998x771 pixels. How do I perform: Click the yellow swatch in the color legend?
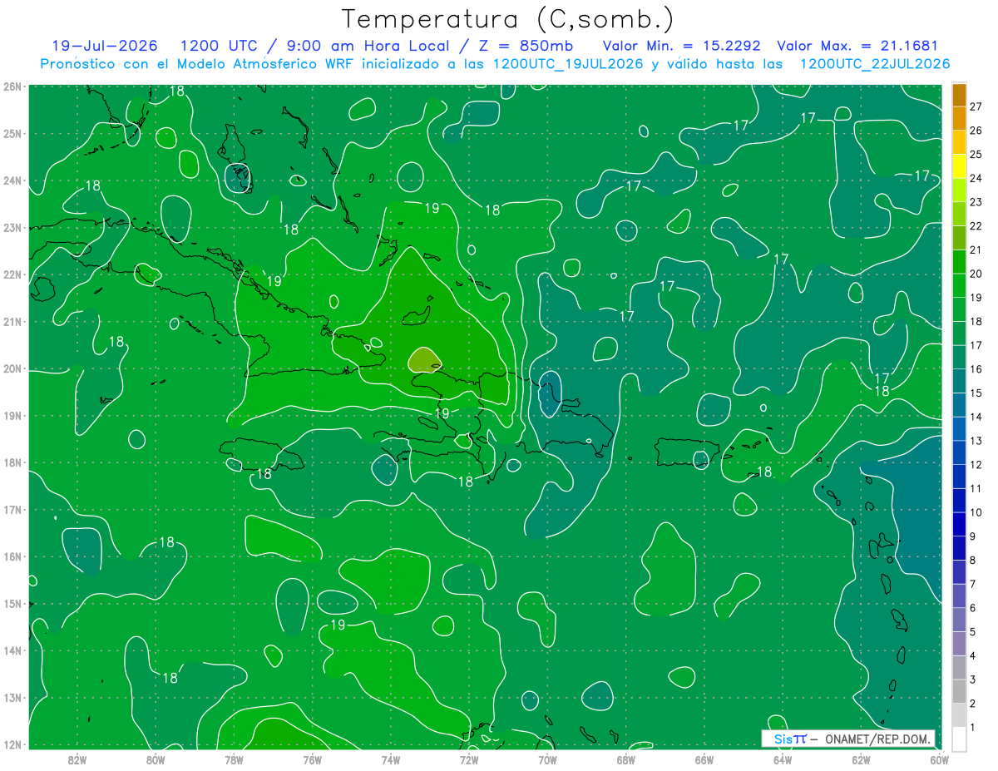(959, 166)
